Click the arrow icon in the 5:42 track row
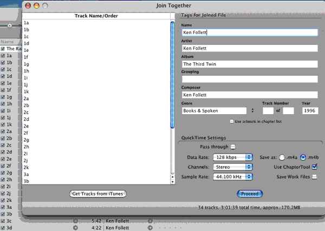Viewport: 325px width, 231px height. 76,221
